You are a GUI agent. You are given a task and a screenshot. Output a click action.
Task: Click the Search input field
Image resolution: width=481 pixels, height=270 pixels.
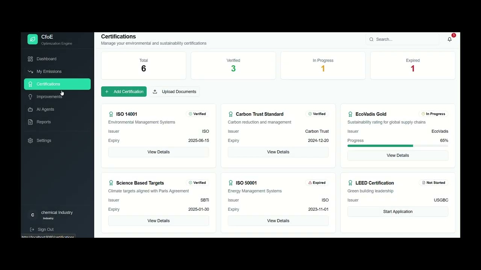point(402,39)
